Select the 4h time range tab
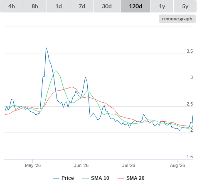 tap(12, 6)
